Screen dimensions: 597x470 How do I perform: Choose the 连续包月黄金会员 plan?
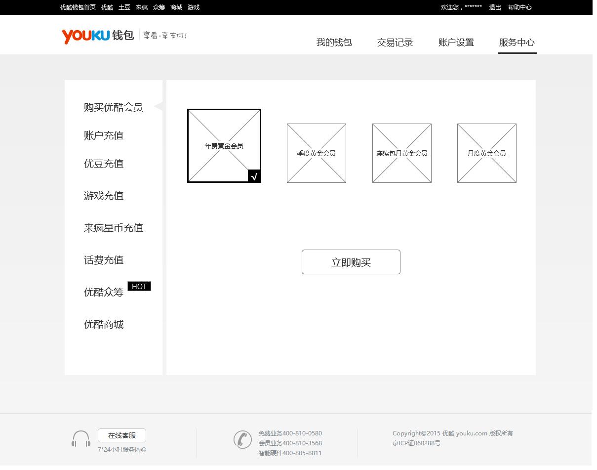point(401,153)
